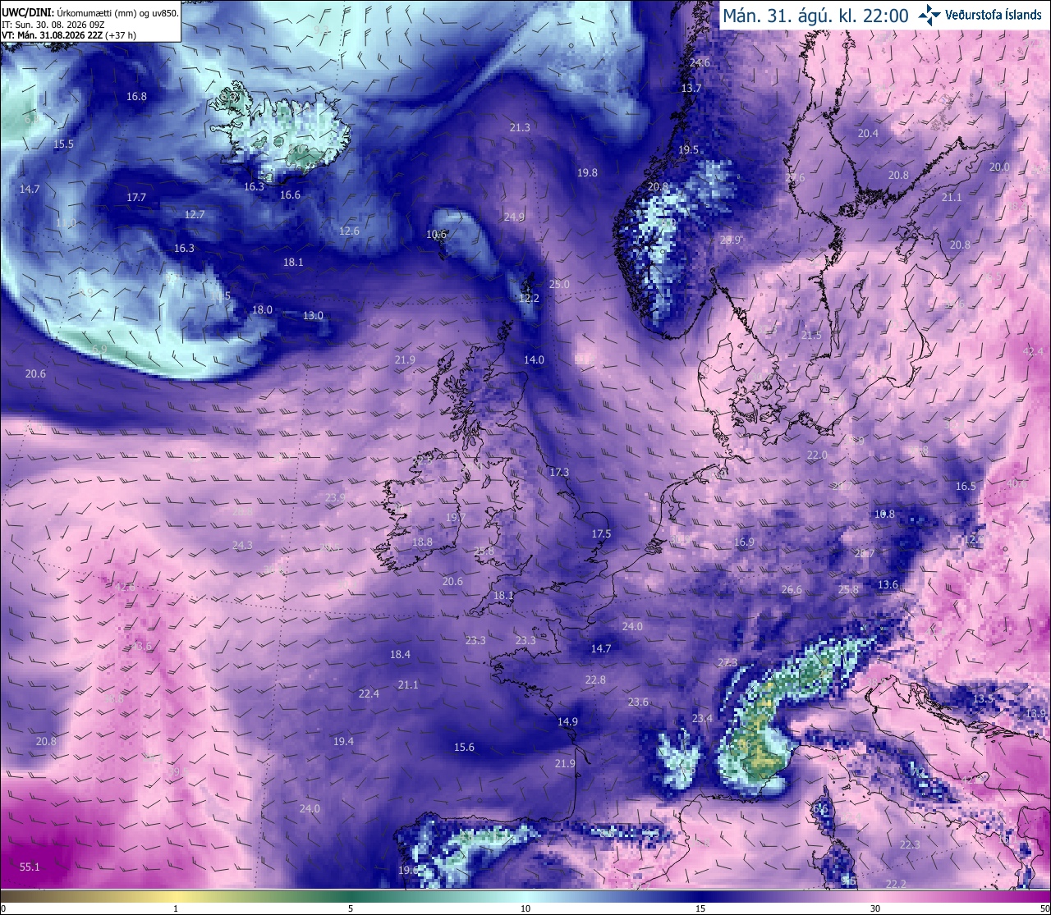Pick the 15 mark on the color scale
1051x915 pixels.
pos(700,908)
